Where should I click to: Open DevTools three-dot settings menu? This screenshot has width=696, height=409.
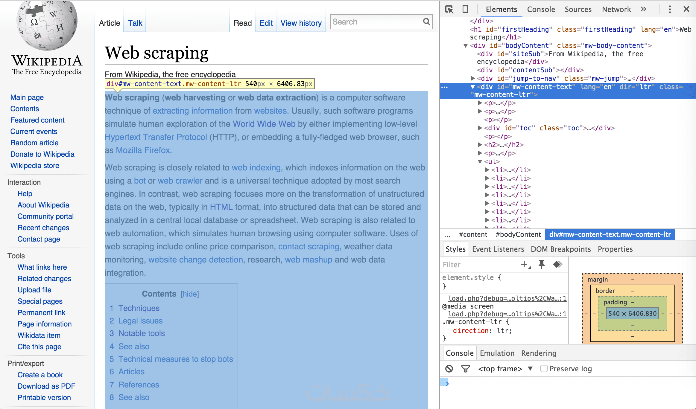[x=670, y=10]
